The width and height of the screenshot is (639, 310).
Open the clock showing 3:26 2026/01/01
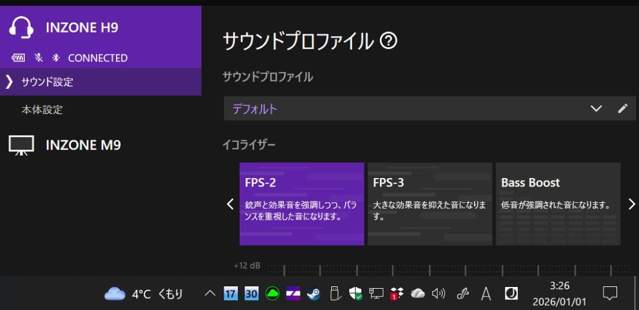tap(559, 293)
